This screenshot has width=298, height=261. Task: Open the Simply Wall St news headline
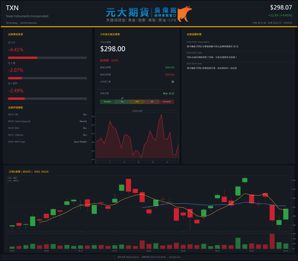click(212, 46)
